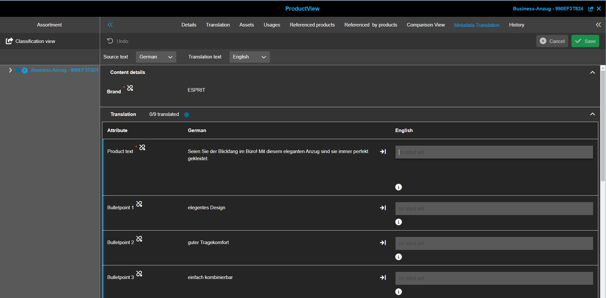The height and width of the screenshot is (298, 606).
Task: Expand Business-Anzug tree item arrow
Action: pos(10,70)
